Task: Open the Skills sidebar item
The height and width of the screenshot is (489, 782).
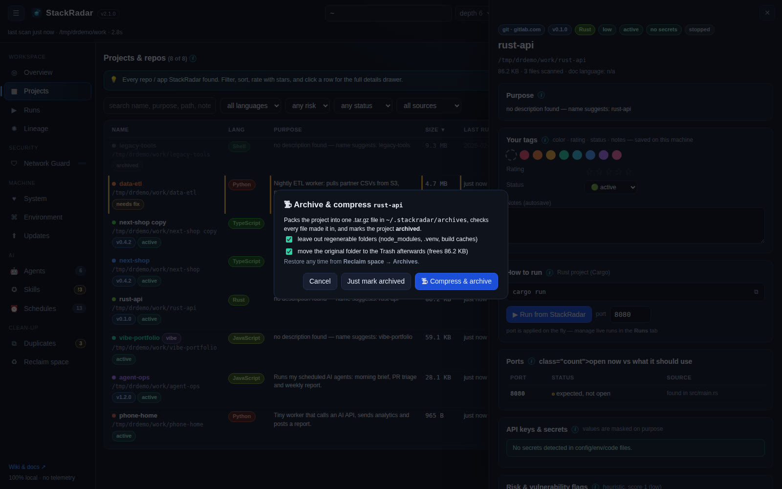Action: [x=47, y=290]
